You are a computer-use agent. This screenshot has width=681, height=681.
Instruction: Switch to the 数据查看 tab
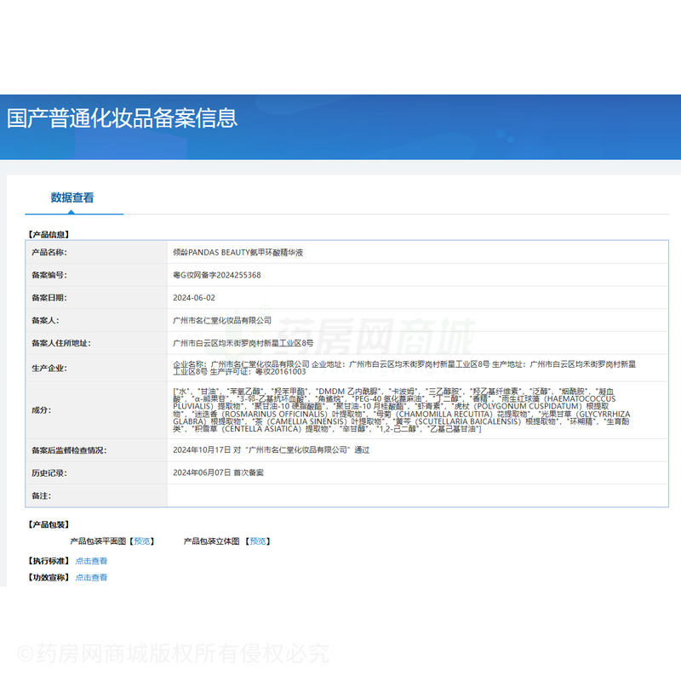pos(72,197)
